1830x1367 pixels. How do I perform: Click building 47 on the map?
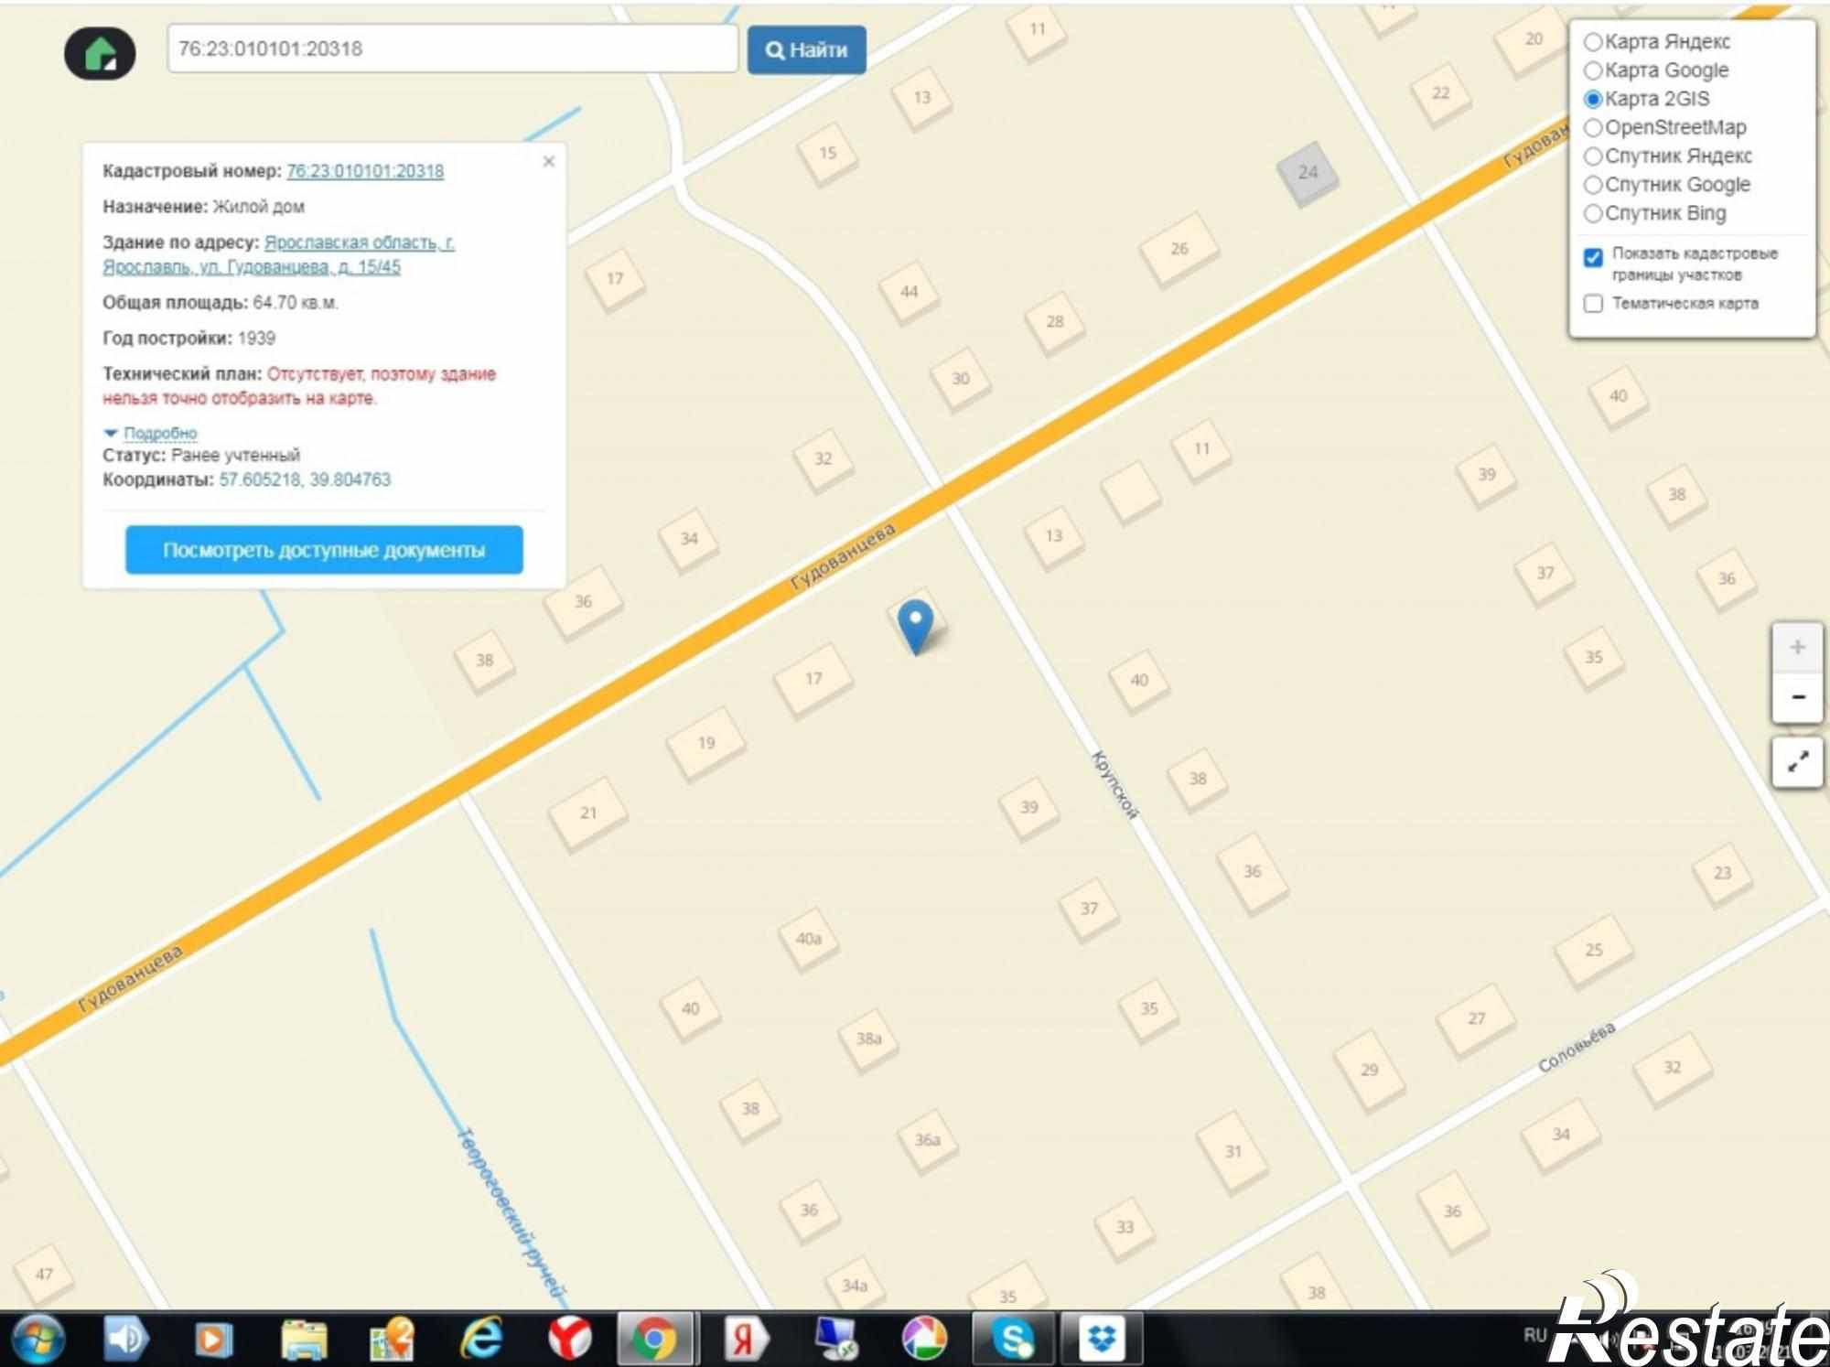point(44,1274)
